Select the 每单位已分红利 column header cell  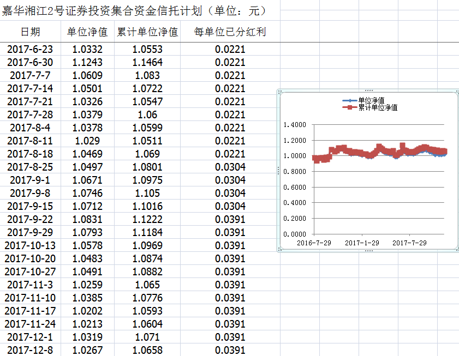[230, 32]
